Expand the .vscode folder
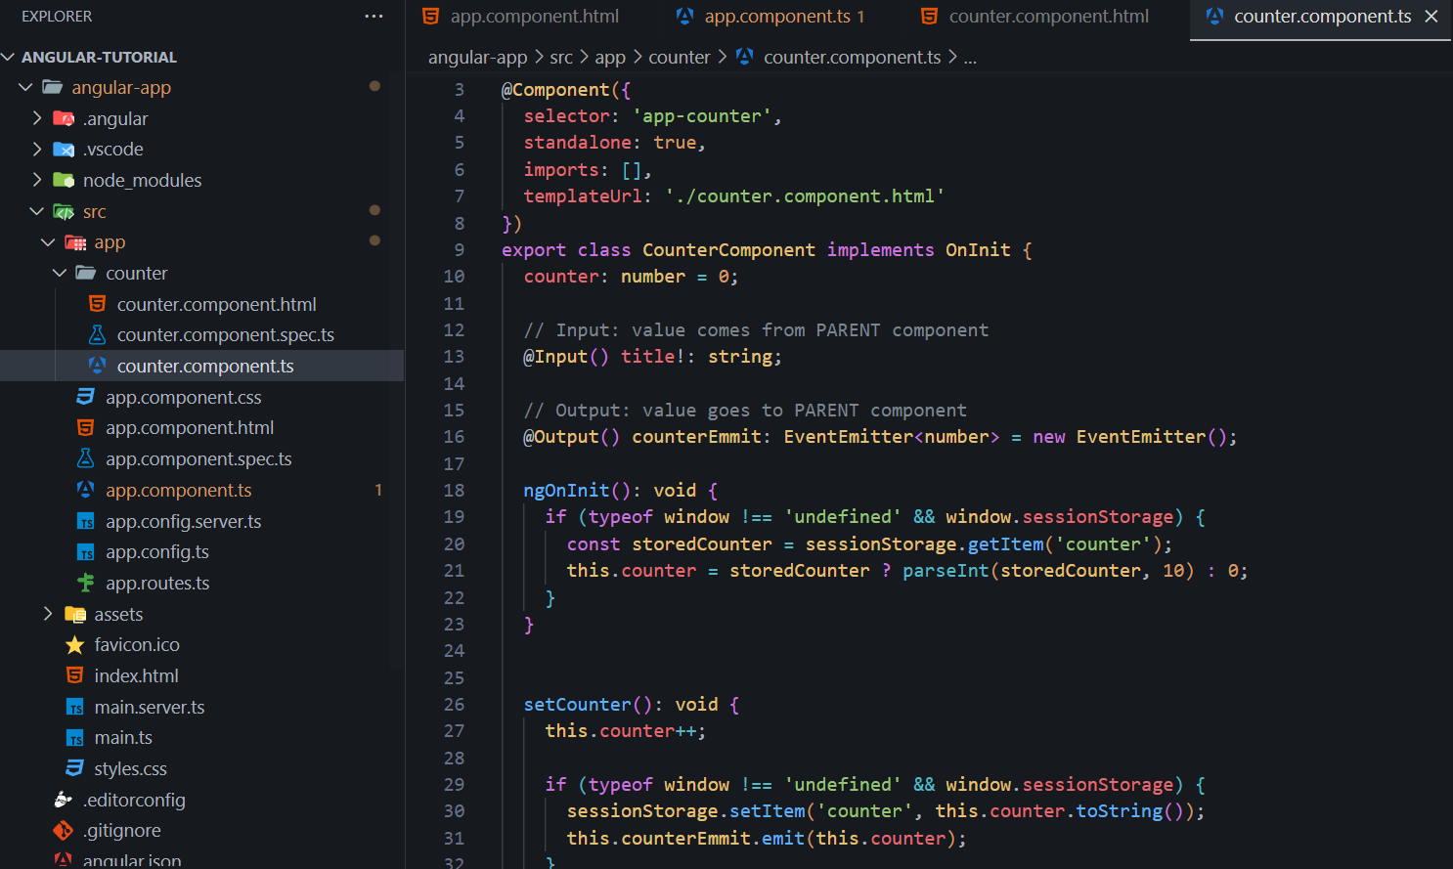The width and height of the screenshot is (1453, 869). click(37, 150)
